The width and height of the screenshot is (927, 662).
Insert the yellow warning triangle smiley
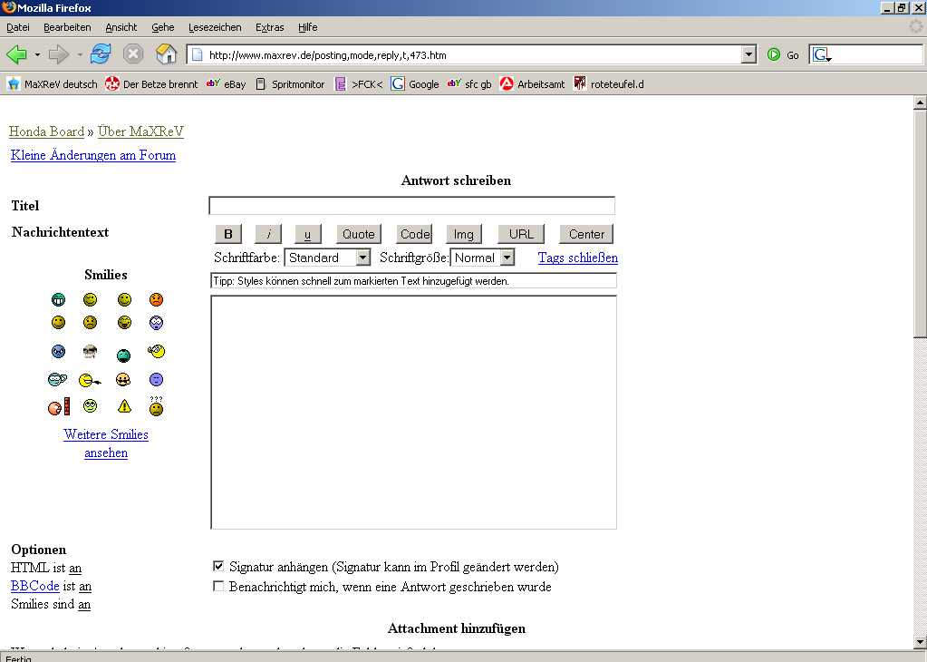click(x=124, y=406)
